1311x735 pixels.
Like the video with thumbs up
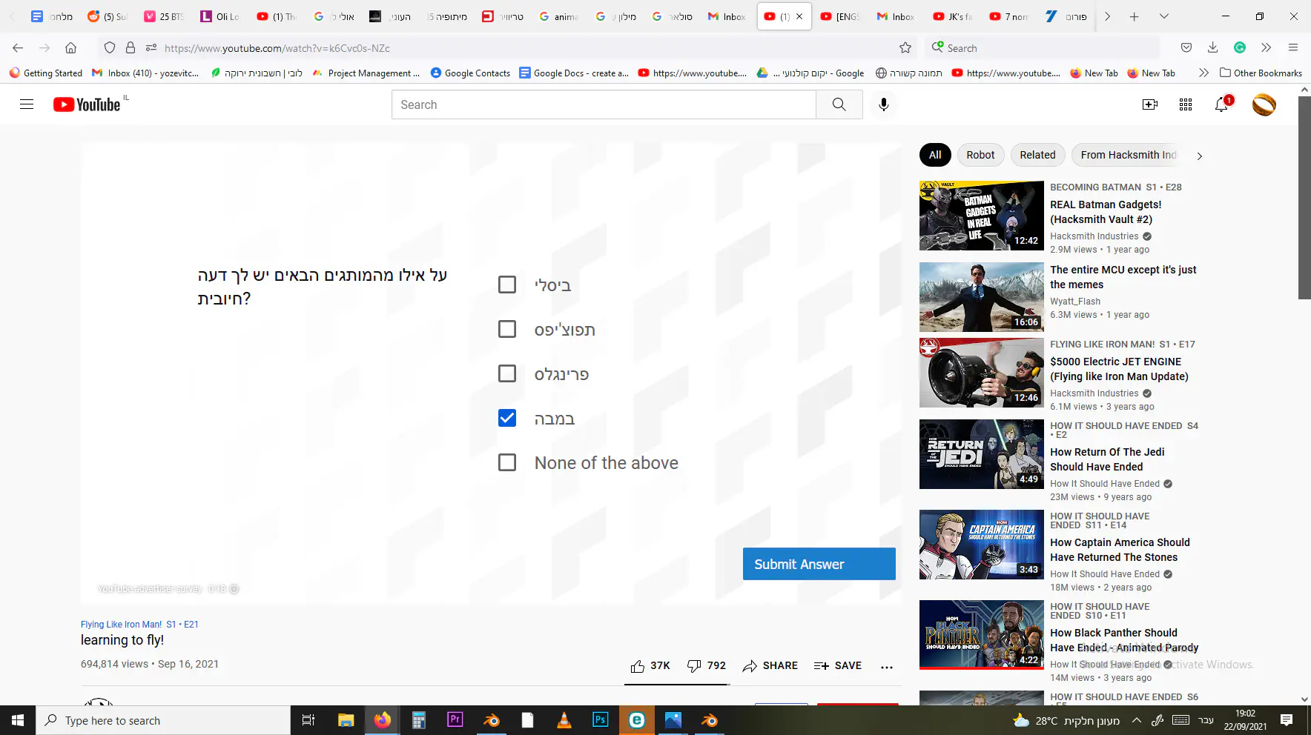pos(638,666)
